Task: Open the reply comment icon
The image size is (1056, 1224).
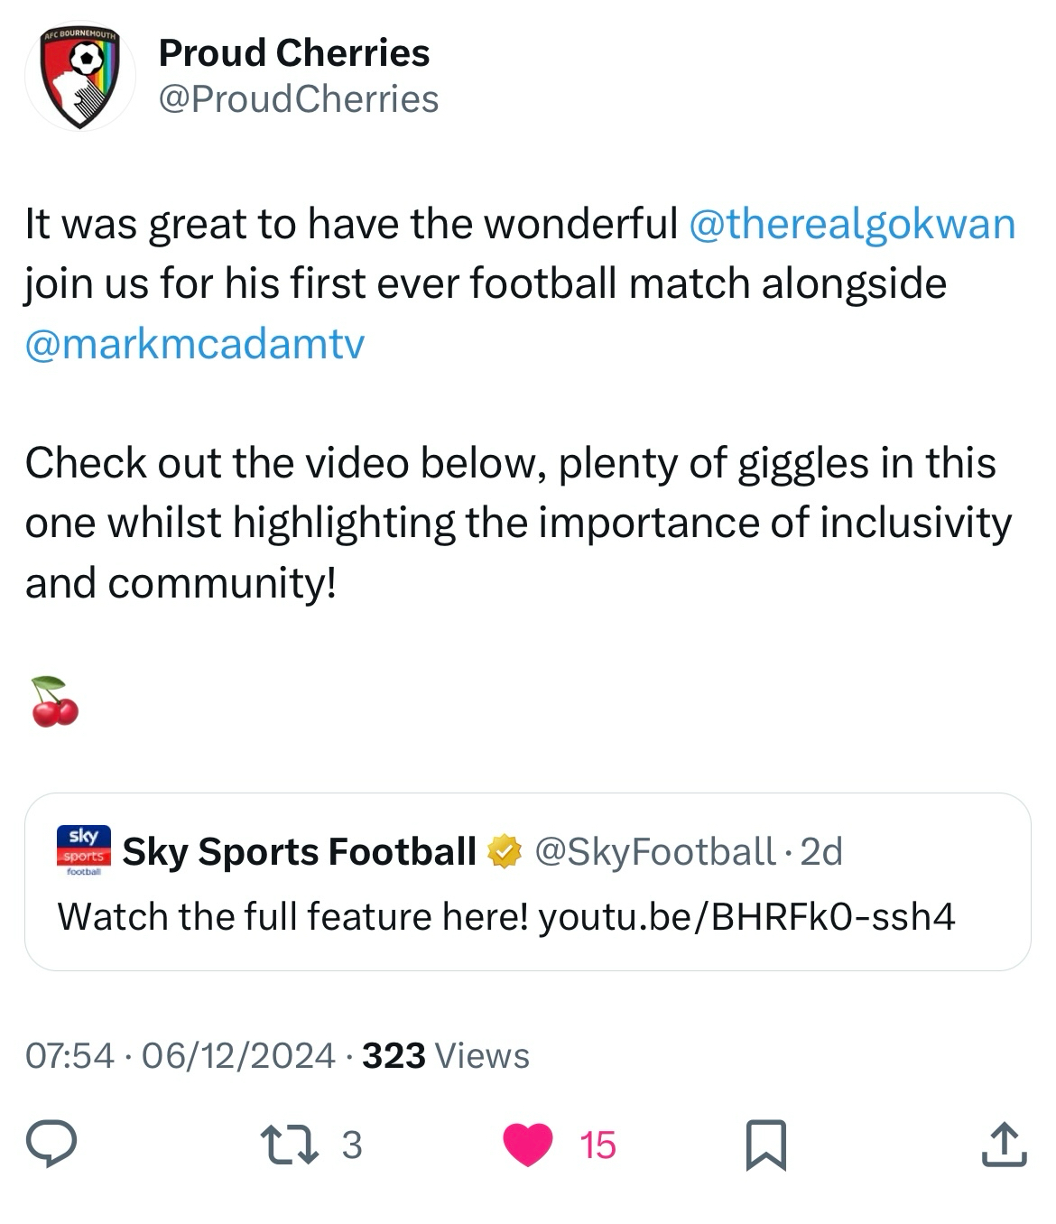Action: pyautogui.click(x=51, y=1145)
